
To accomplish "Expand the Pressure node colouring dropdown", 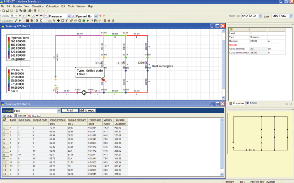I will 69,16.
